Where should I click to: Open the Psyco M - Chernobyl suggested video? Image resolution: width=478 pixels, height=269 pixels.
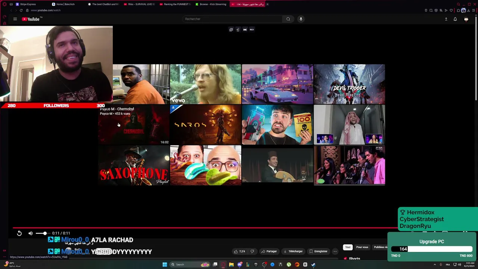(x=134, y=125)
